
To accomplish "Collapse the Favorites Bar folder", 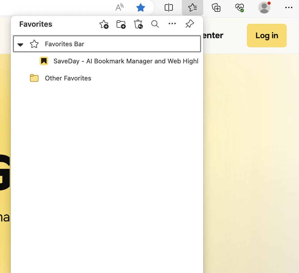I will (x=20, y=44).
